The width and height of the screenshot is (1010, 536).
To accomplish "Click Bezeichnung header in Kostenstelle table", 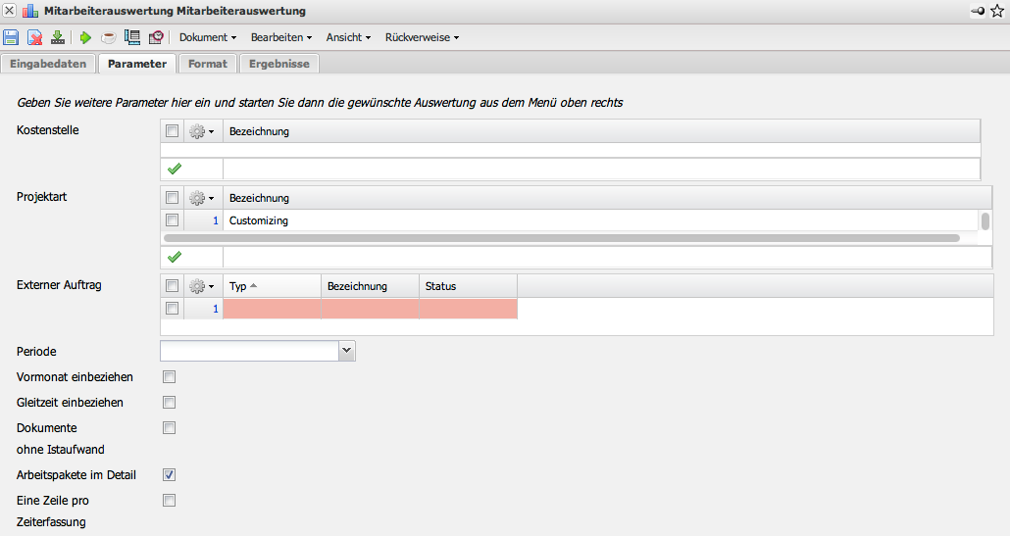I will (602, 131).
